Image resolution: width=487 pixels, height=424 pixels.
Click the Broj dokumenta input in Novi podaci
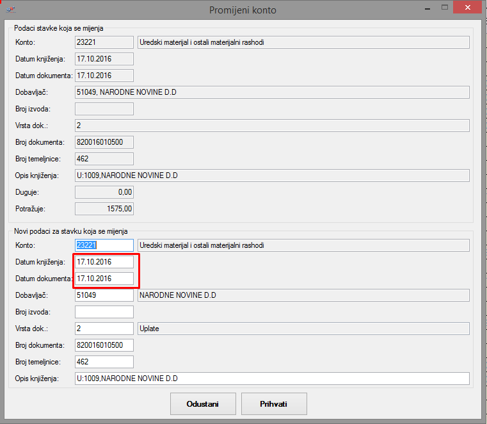pyautogui.click(x=104, y=345)
